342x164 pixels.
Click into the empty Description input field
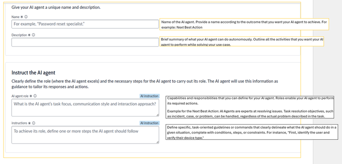click(x=85, y=42)
